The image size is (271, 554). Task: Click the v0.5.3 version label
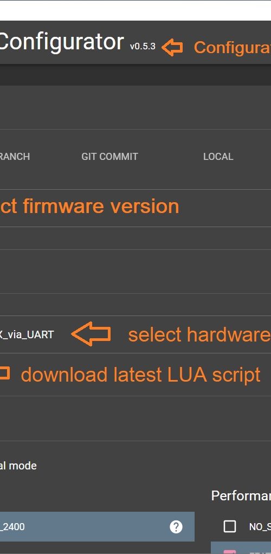143,46
